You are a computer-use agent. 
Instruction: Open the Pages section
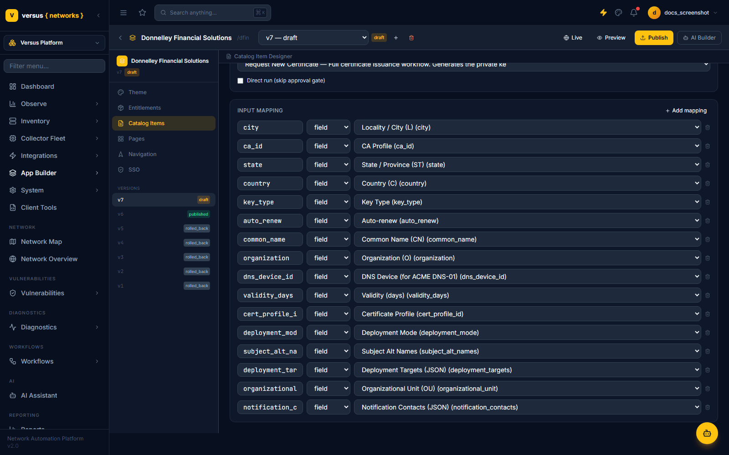164,139
